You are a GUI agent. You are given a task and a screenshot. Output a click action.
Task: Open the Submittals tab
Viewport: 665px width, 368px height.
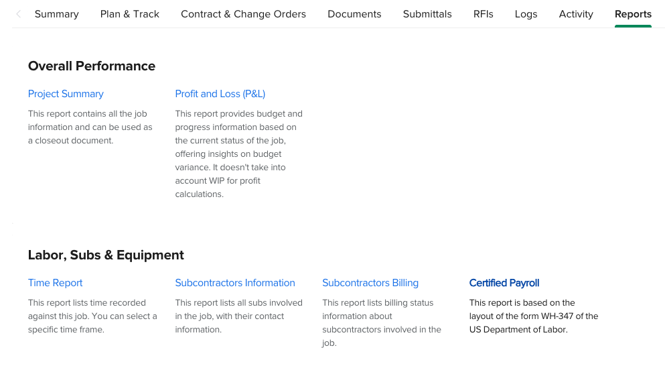pos(427,14)
